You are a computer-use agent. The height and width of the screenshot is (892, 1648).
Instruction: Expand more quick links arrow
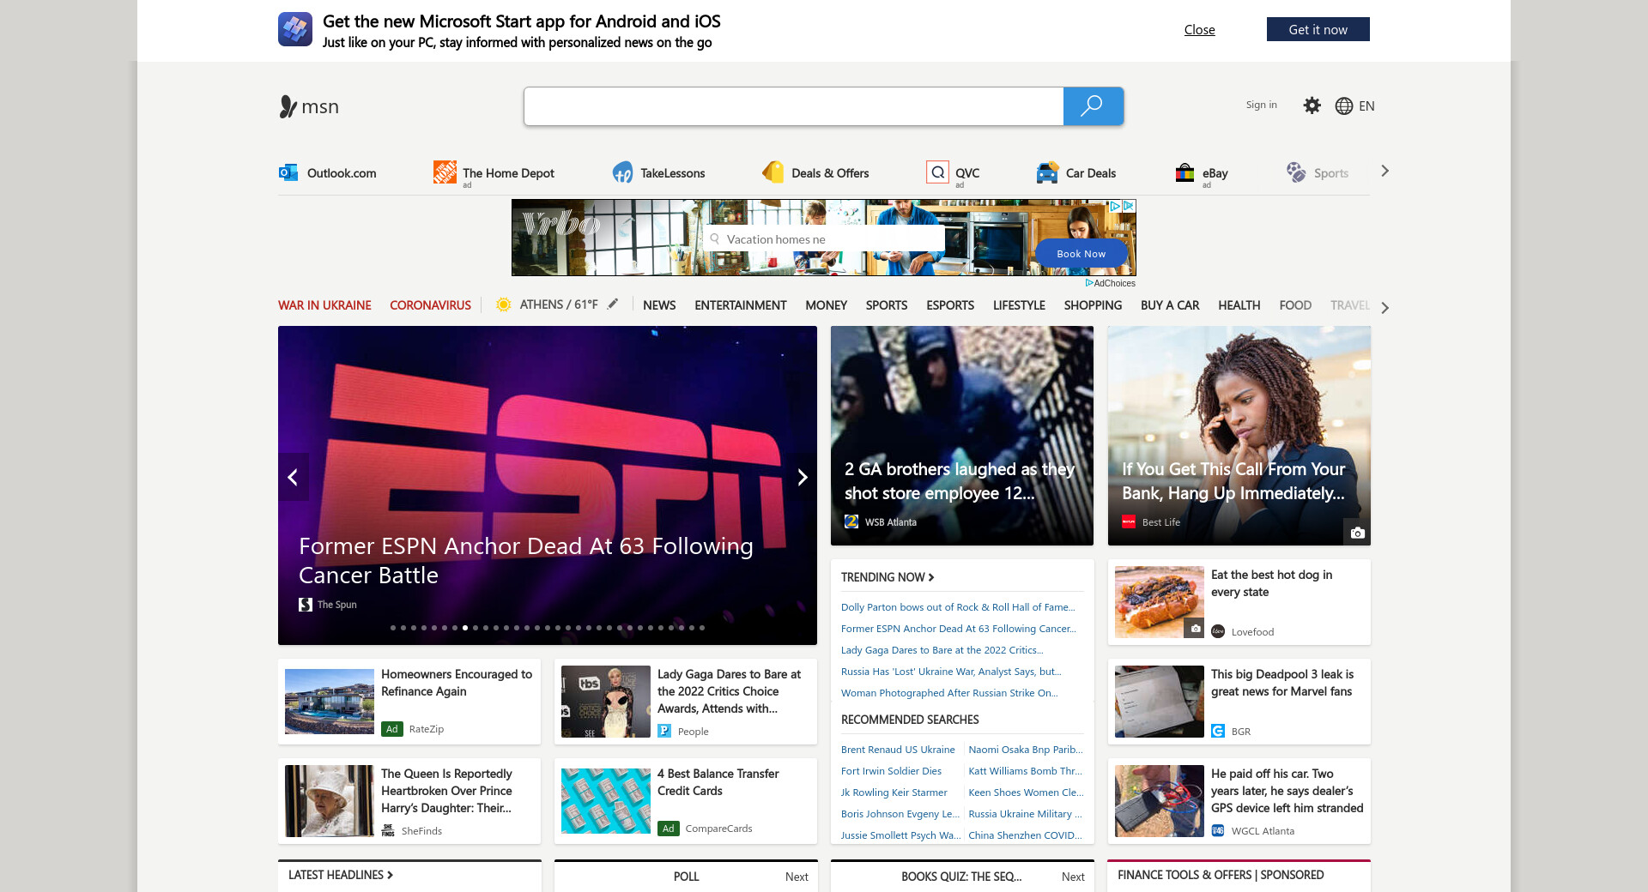point(1384,172)
